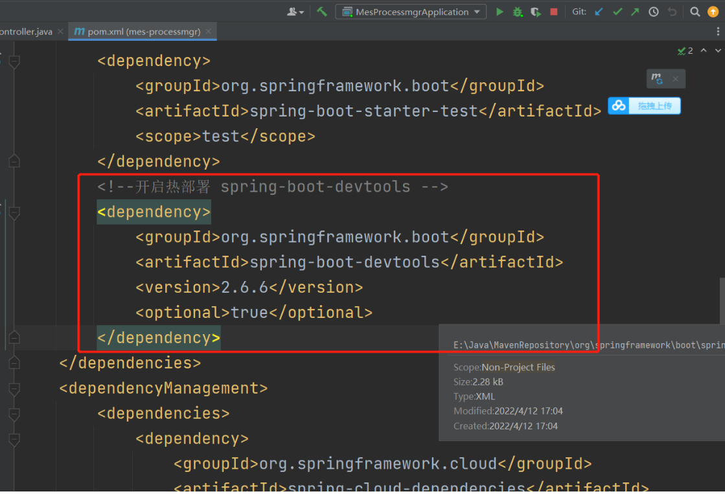Open the editor tabs more-options menu
The width and height of the screenshot is (725, 496).
[x=718, y=32]
